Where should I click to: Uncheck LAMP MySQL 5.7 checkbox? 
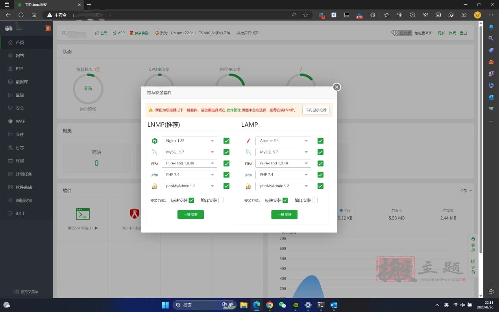click(x=320, y=152)
